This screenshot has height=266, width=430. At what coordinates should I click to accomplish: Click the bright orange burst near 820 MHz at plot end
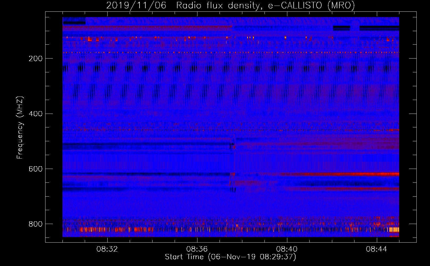click(x=394, y=230)
